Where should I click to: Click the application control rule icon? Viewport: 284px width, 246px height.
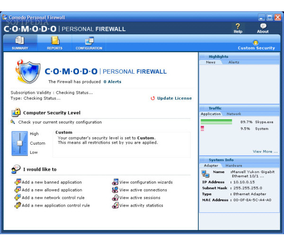pyautogui.click(x=18, y=205)
